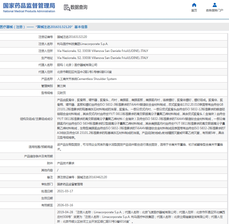
Task: Open the 政务服务门户 link
Action: 215,10
